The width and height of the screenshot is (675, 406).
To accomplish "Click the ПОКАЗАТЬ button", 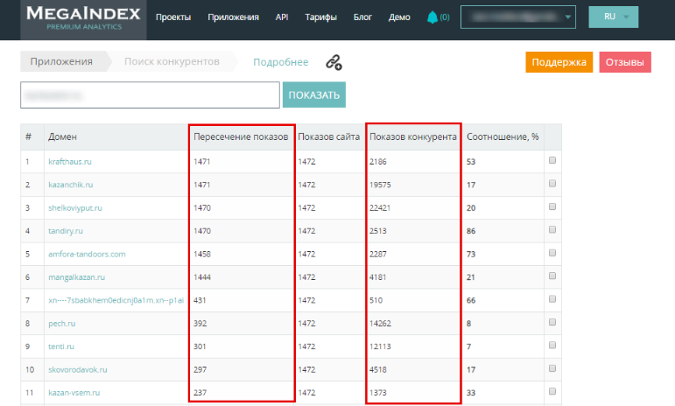I will (x=313, y=94).
